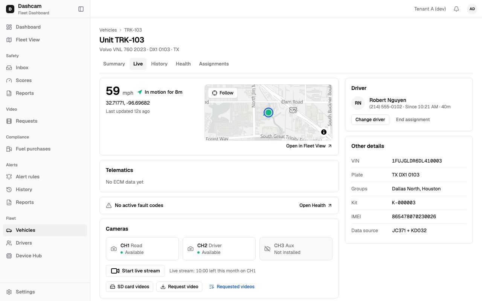Viewport: 482px width, 301px height.
Task: Click Open in Fleet View link
Action: pos(309,146)
